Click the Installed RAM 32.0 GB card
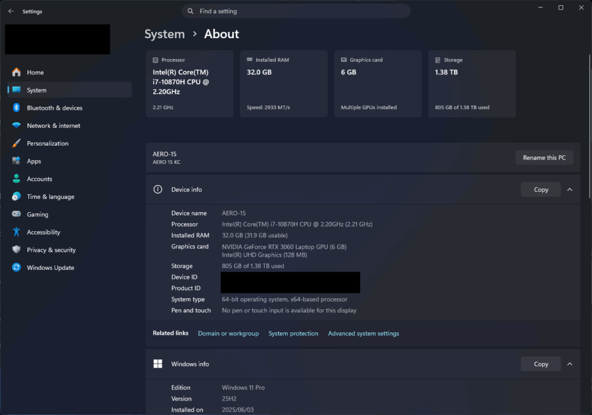Screen dimensions: 592x415 [x=283, y=84]
